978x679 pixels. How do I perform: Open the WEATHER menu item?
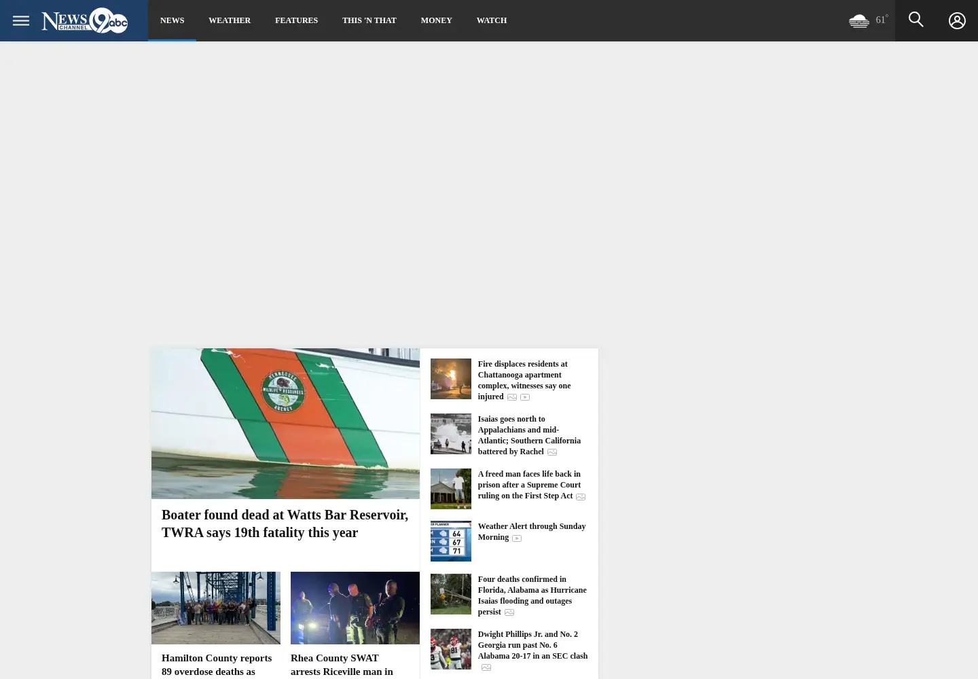(230, 20)
